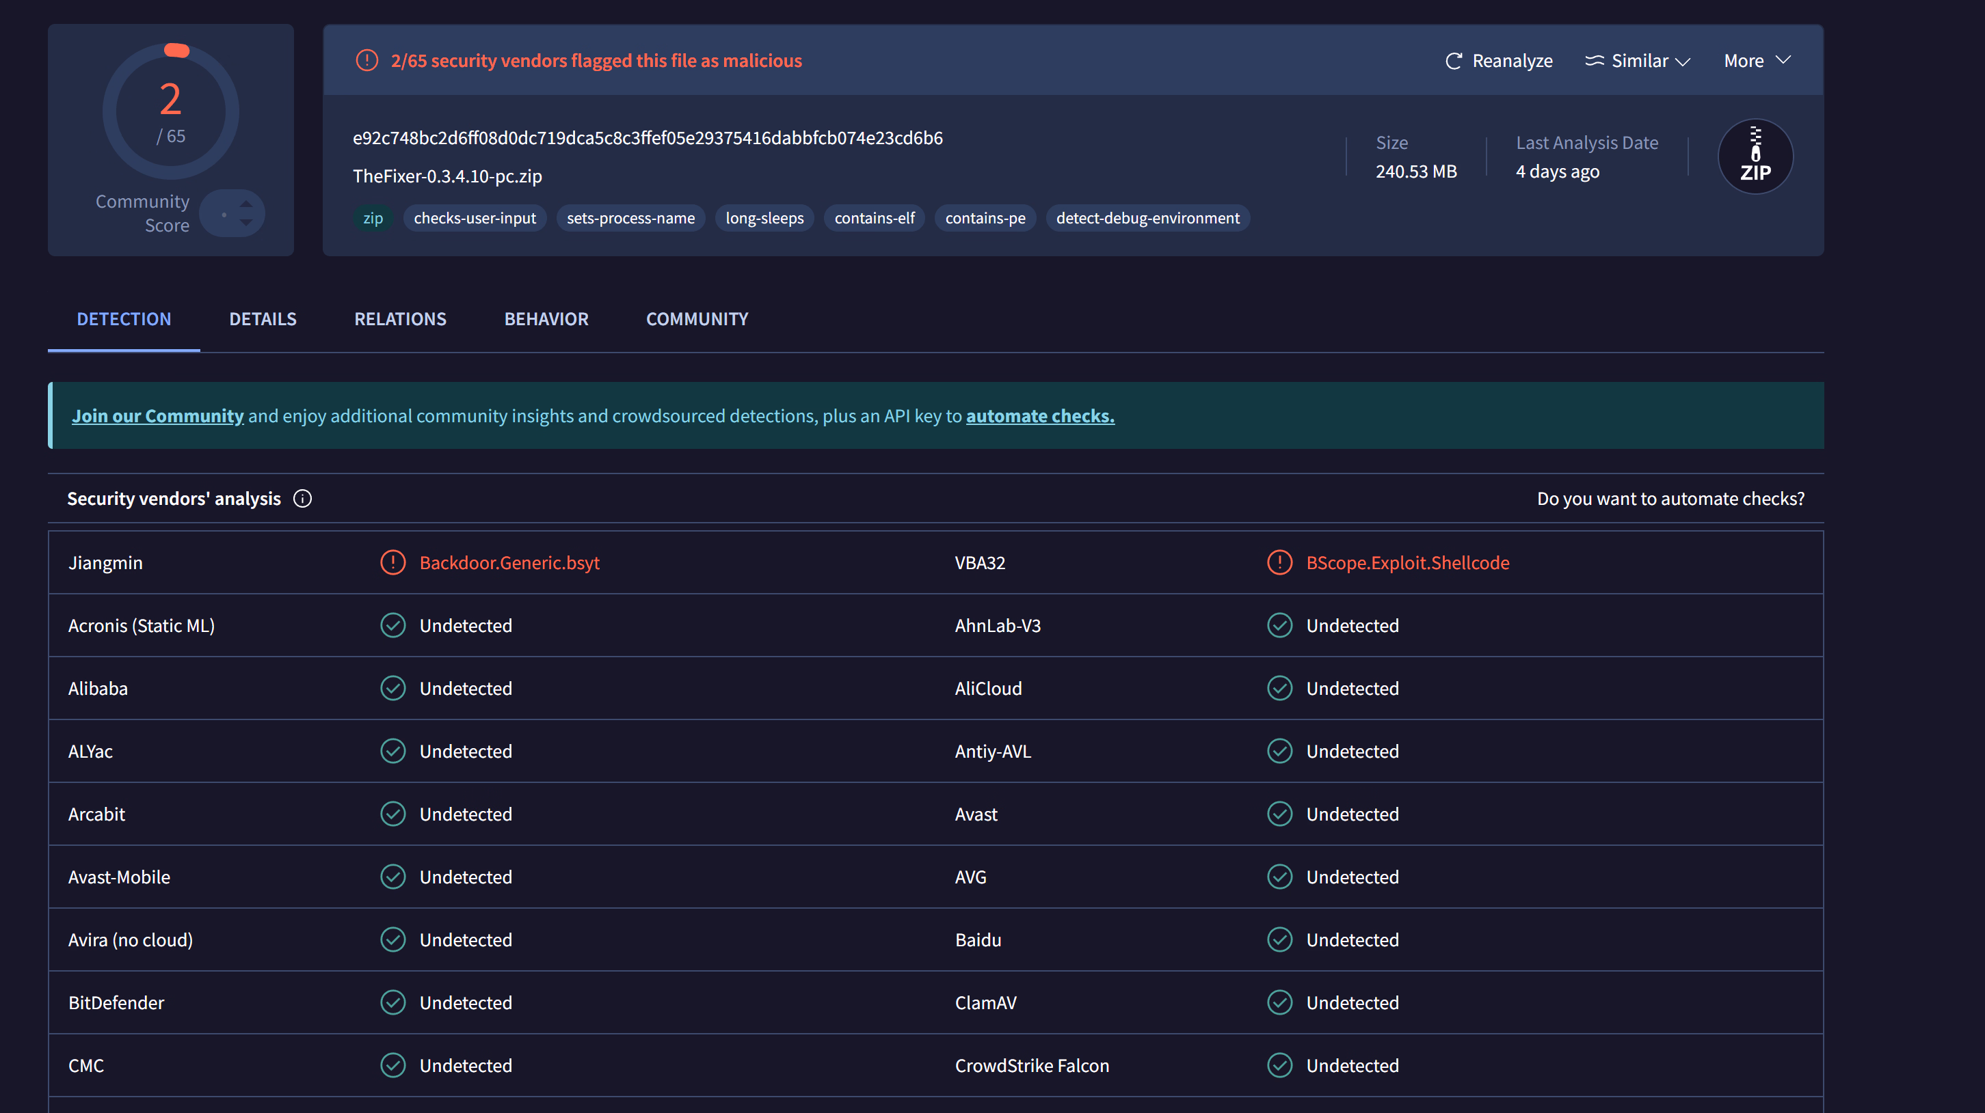Click the ZIP file type icon

point(1755,156)
